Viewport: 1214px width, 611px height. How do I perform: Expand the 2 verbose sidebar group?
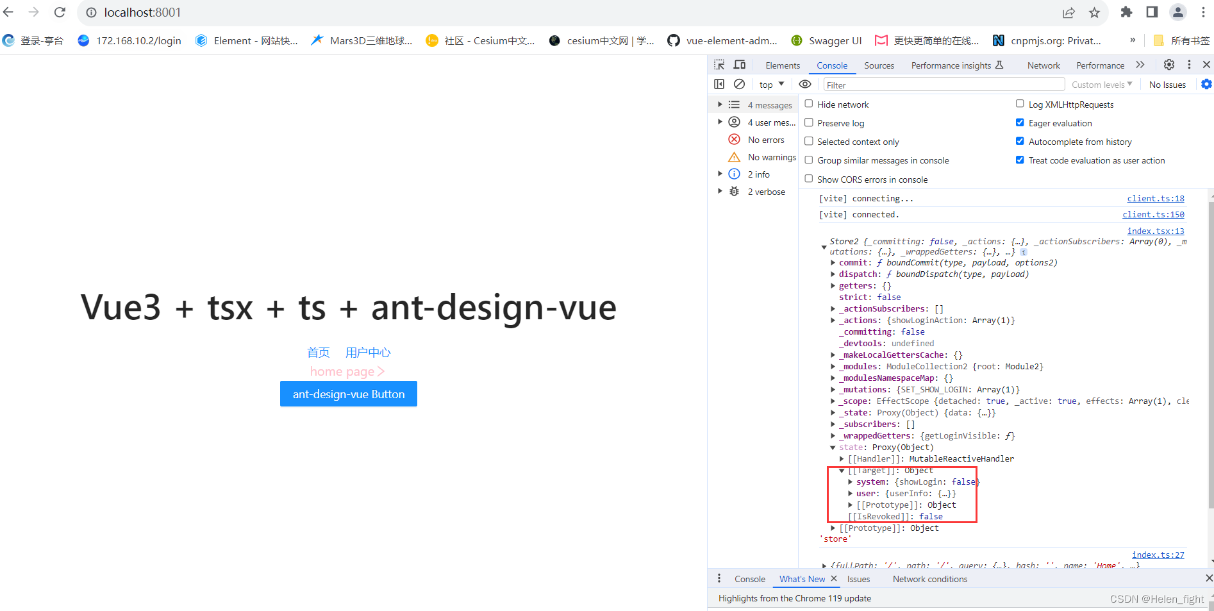click(720, 191)
